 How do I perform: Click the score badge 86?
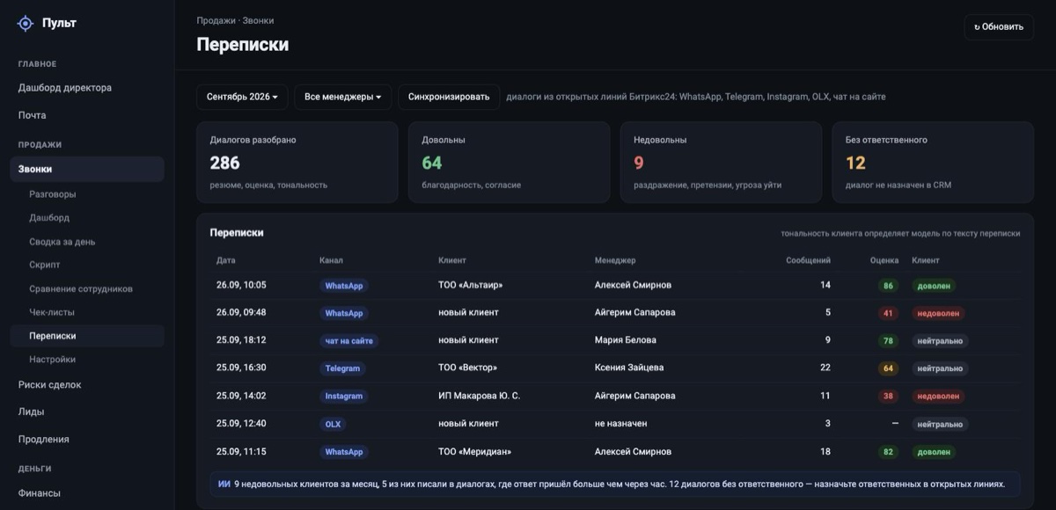tap(888, 286)
